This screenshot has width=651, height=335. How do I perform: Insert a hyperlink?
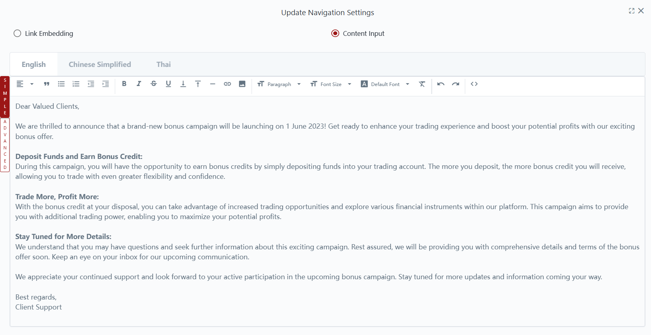pyautogui.click(x=227, y=84)
